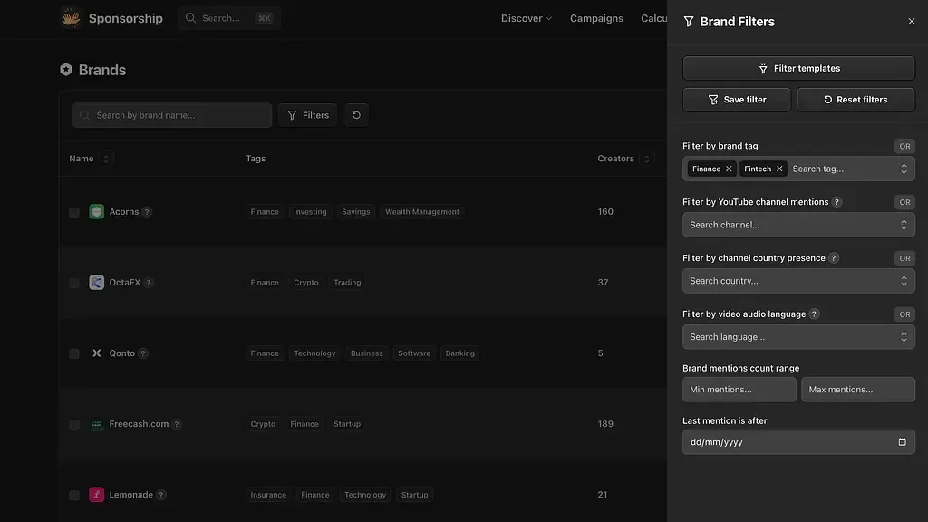
Task: Select the Freecash.com row checkbox
Action: pyautogui.click(x=74, y=424)
